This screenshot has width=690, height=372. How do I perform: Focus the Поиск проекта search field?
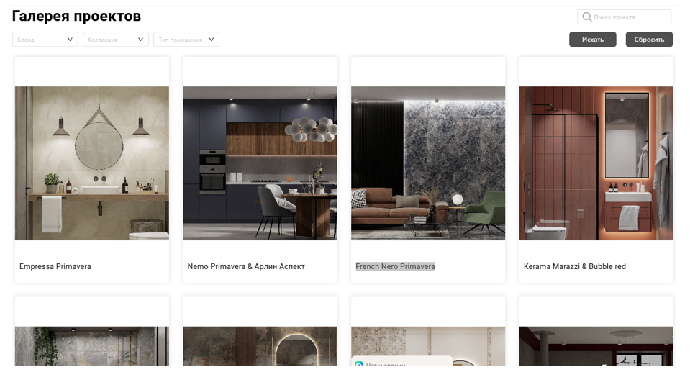click(624, 17)
